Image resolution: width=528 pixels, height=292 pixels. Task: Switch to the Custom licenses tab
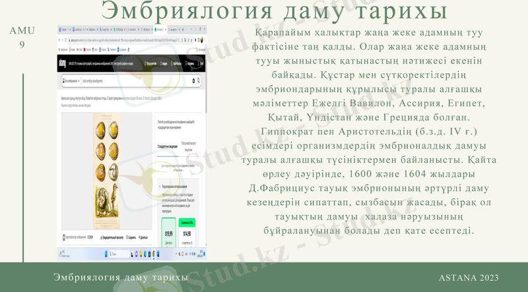coord(189,146)
